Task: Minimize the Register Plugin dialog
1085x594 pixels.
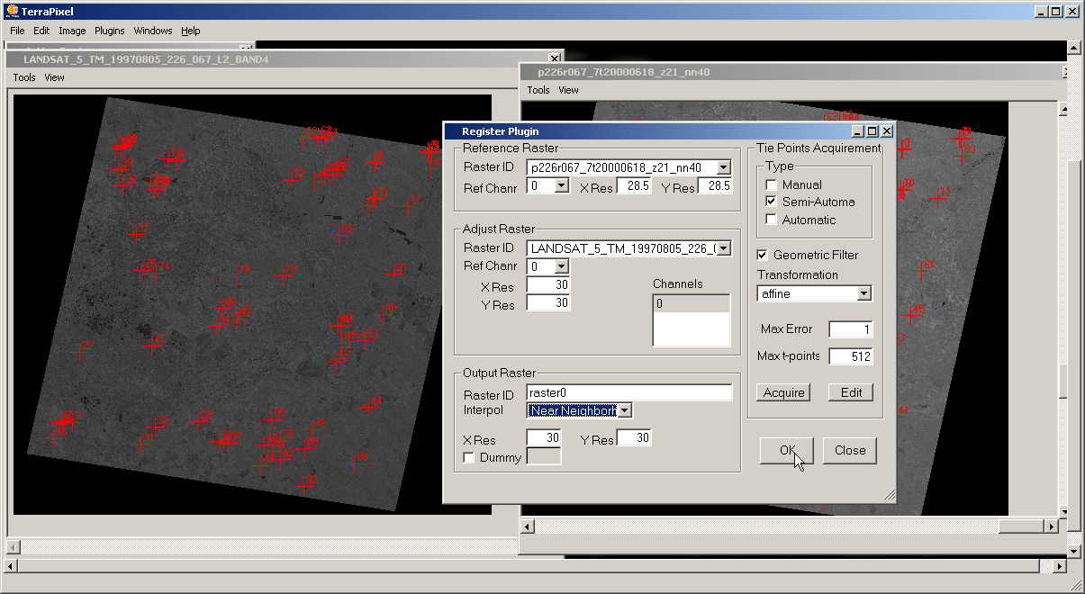Action: (857, 131)
